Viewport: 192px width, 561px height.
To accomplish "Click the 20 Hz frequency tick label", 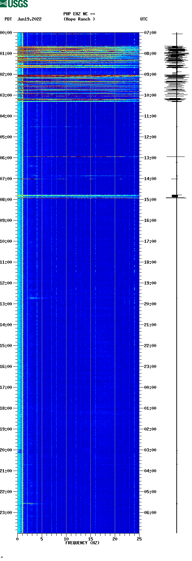I will (x=115, y=539).
